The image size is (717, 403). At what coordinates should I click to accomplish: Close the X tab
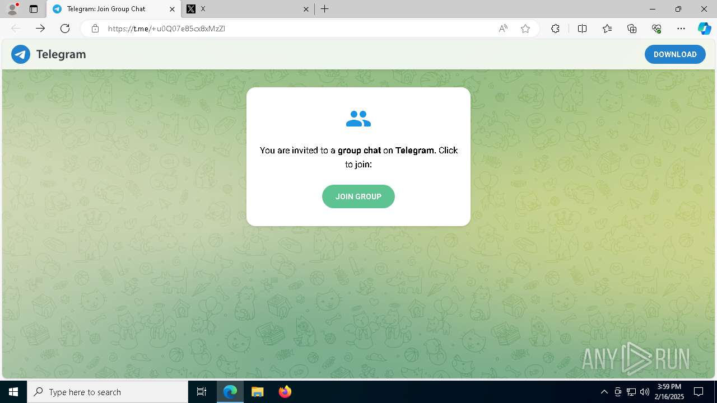tap(306, 9)
